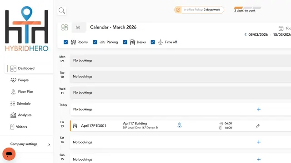Open Company settings
Screen dimensions: 291x163
coord(24,144)
